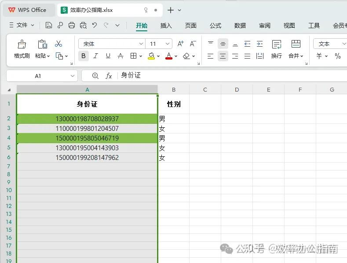Click the zoom magnifier icon in formula bar

95,76
